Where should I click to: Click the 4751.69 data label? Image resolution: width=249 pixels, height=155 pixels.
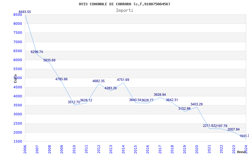tap(123, 80)
